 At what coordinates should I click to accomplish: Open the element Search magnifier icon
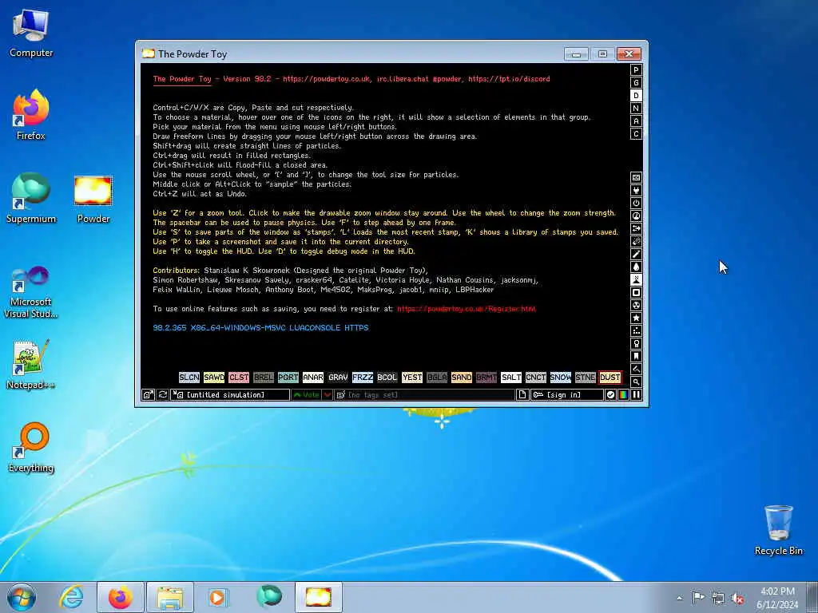click(636, 382)
